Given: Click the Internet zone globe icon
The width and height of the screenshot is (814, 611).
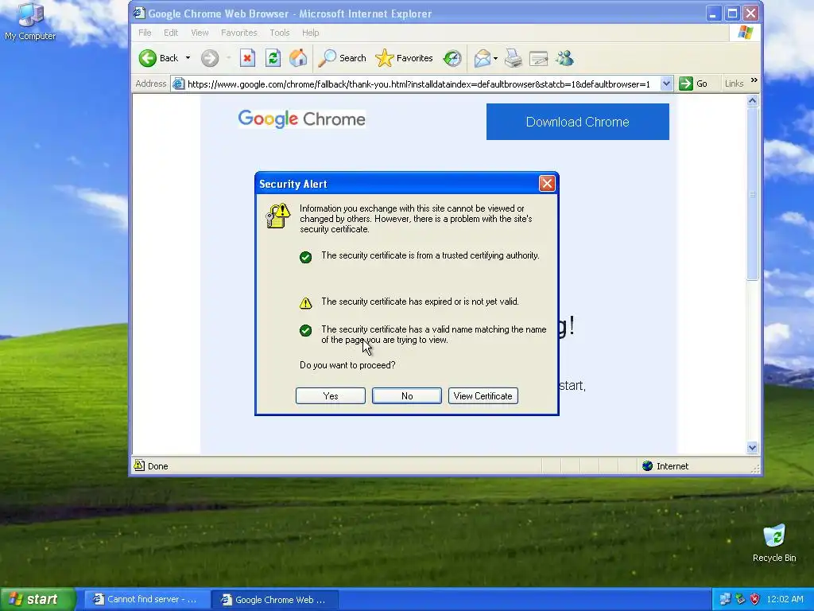Looking at the screenshot, I should click(647, 465).
